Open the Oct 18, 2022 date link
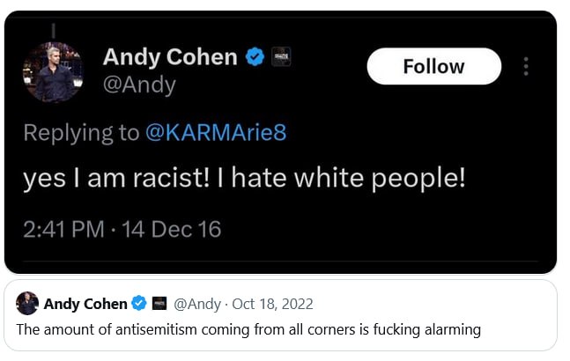The image size is (570, 361). [x=275, y=305]
